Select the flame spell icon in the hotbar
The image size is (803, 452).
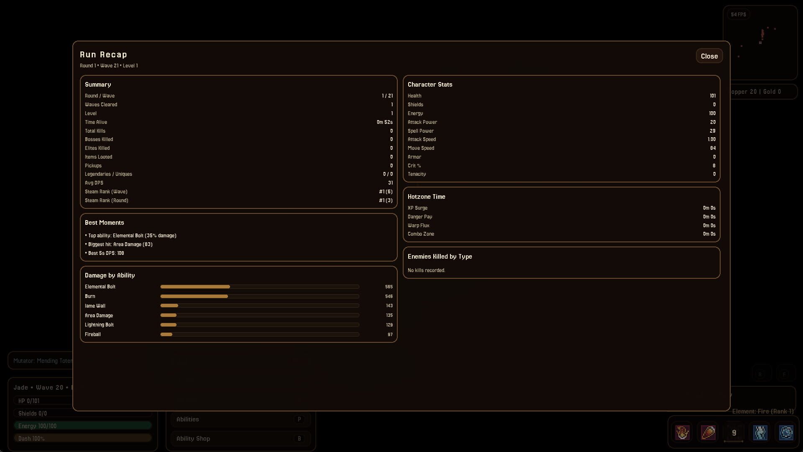coord(683,433)
